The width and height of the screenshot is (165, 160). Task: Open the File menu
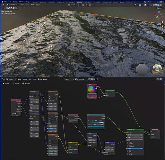(x=5, y=2)
